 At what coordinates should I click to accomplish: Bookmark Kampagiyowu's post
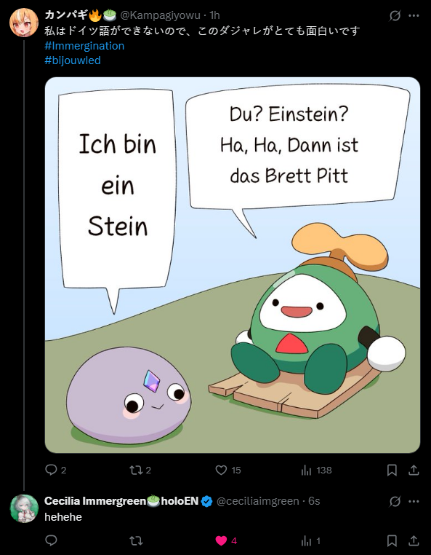[392, 470]
